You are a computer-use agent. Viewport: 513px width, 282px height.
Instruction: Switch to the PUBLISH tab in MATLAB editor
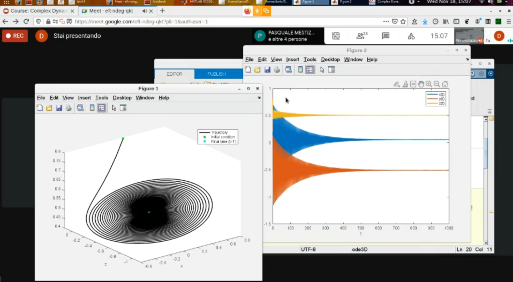(x=216, y=74)
